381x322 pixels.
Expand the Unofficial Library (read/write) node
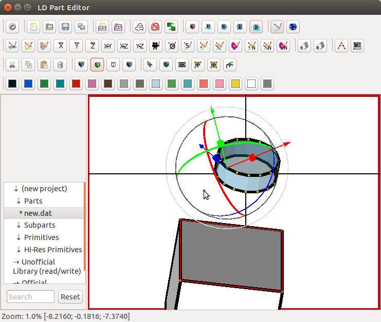tap(16, 262)
